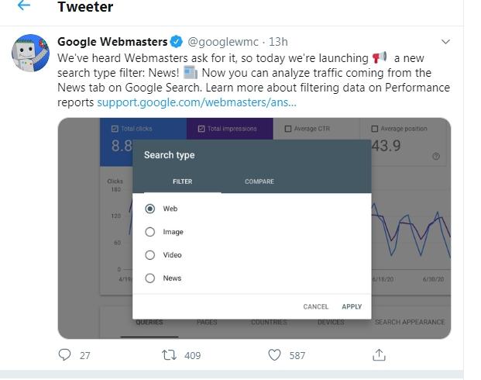Screen dimensions: 481x380
Task: Click the reply speech bubble icon
Action: point(65,354)
